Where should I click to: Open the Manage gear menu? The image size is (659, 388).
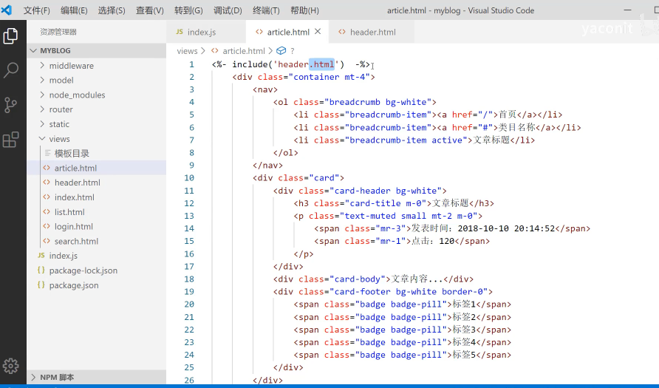pyautogui.click(x=10, y=366)
